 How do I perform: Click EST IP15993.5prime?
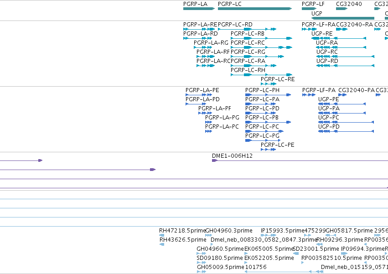(x=282, y=231)
